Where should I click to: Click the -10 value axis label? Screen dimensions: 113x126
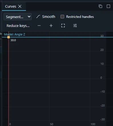pos(102,92)
